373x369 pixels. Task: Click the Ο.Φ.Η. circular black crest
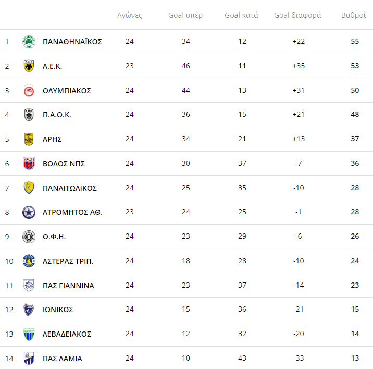pyautogui.click(x=29, y=237)
